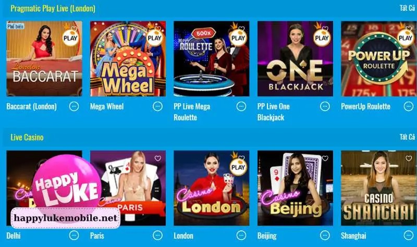Open more options for Delhi casino
The width and height of the screenshot is (417, 247).
coord(74,236)
